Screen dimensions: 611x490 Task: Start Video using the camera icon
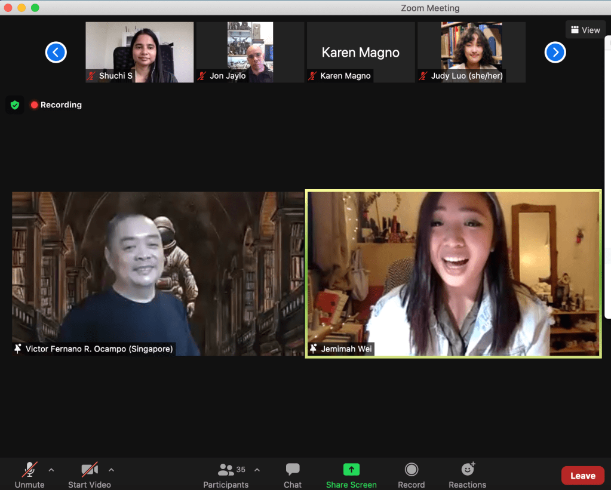click(90, 470)
